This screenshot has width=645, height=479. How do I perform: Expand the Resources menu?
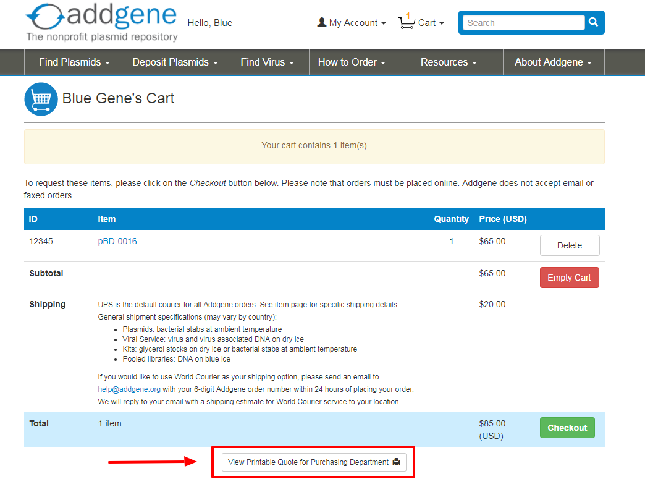tap(449, 62)
